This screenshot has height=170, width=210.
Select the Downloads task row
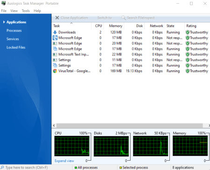click(x=131, y=32)
